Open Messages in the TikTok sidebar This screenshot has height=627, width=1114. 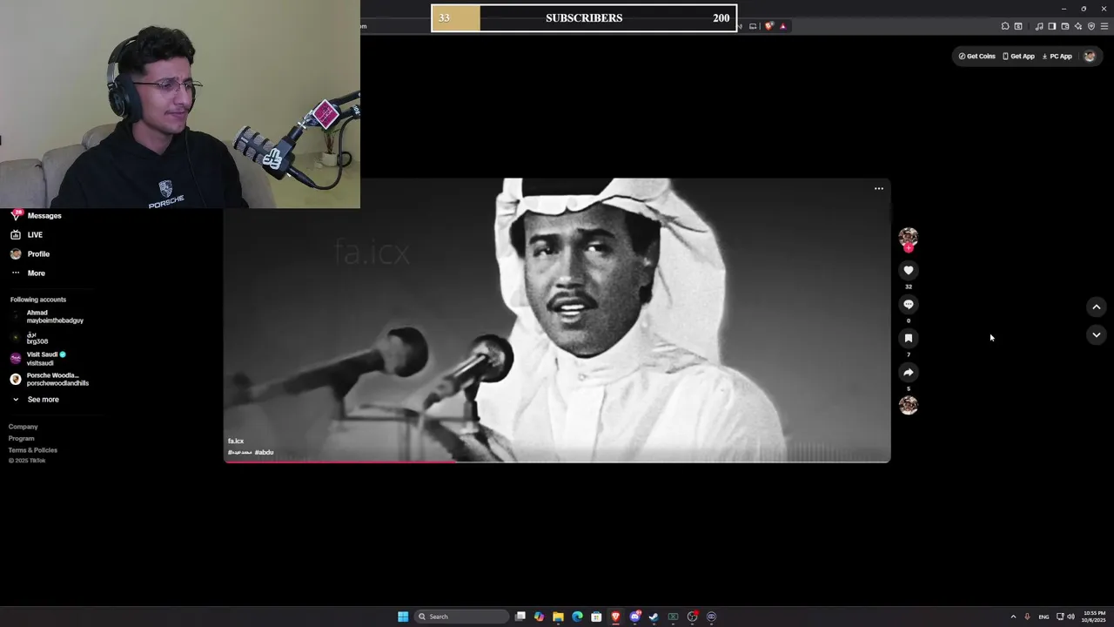pyautogui.click(x=36, y=215)
